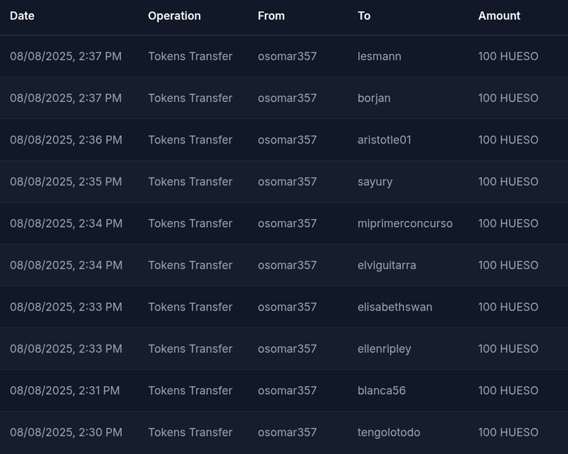Click recipient name sayury
Screen dimensions: 568x454
click(375, 182)
